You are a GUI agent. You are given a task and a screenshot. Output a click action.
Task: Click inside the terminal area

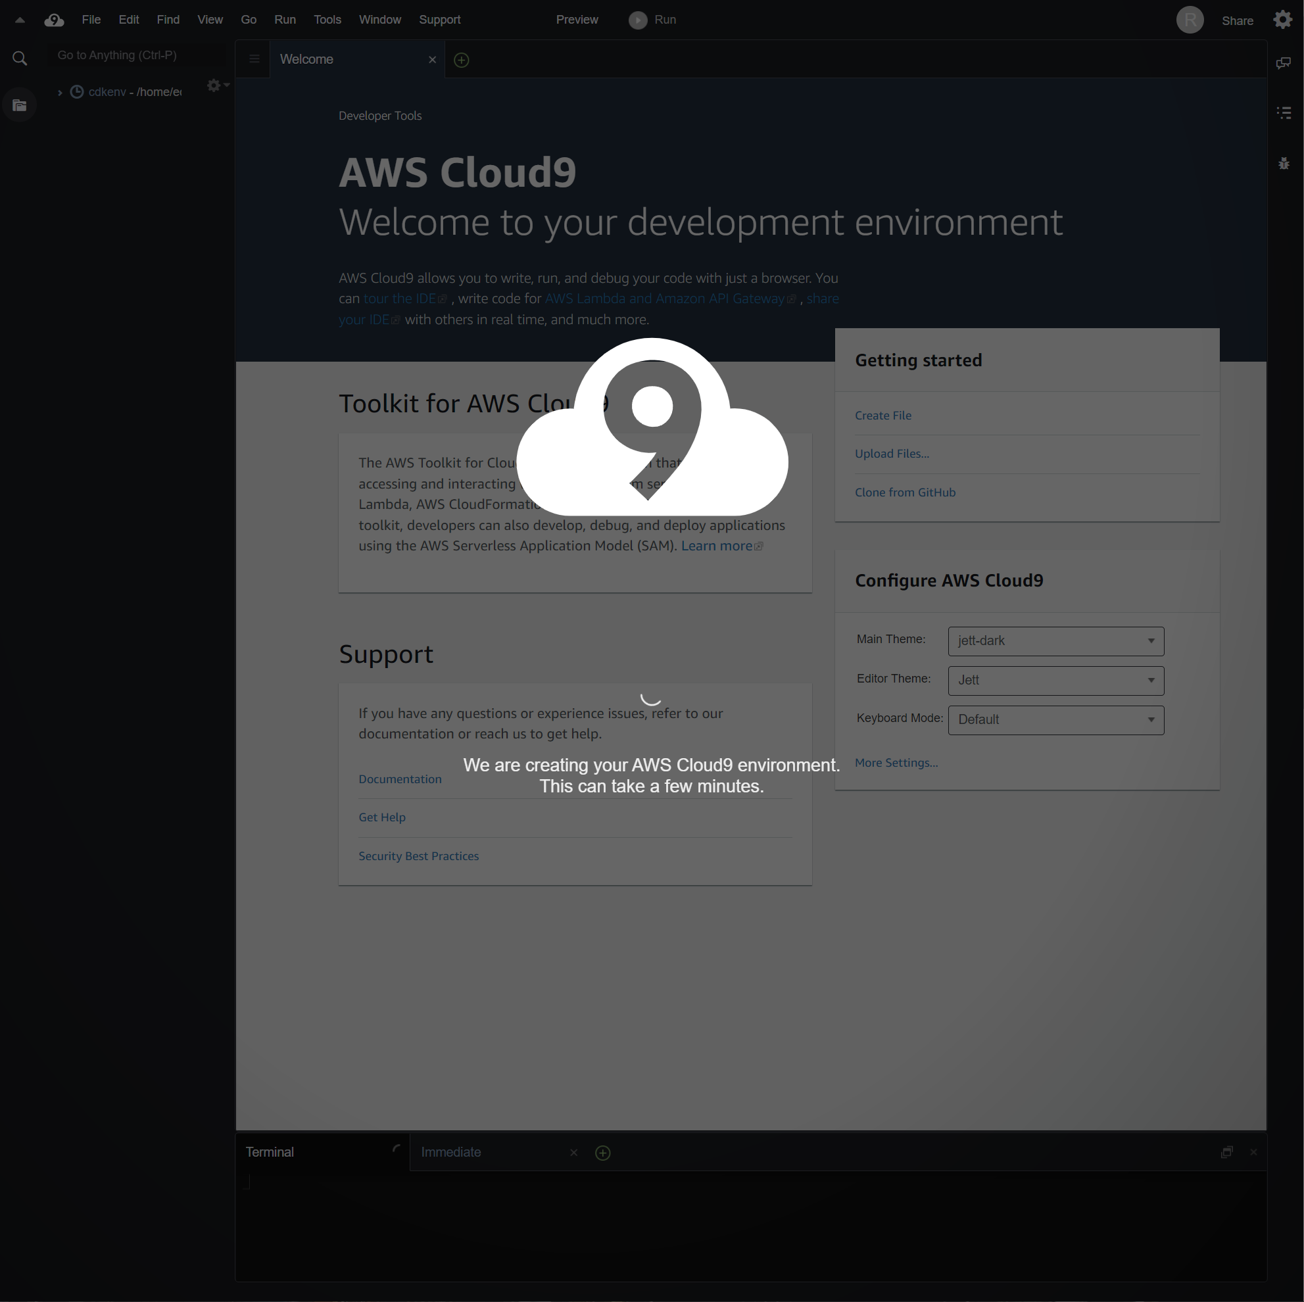tap(750, 1225)
